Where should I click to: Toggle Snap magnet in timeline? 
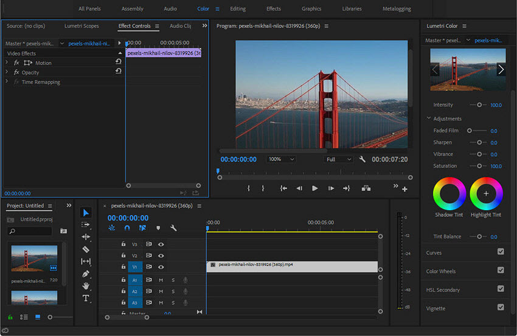pyautogui.click(x=127, y=228)
